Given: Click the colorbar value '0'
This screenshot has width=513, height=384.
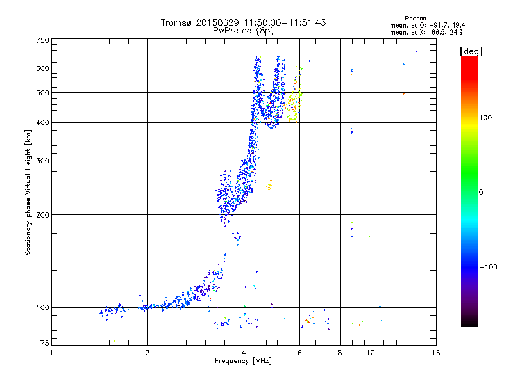Looking at the screenshot, I should tap(481, 192).
